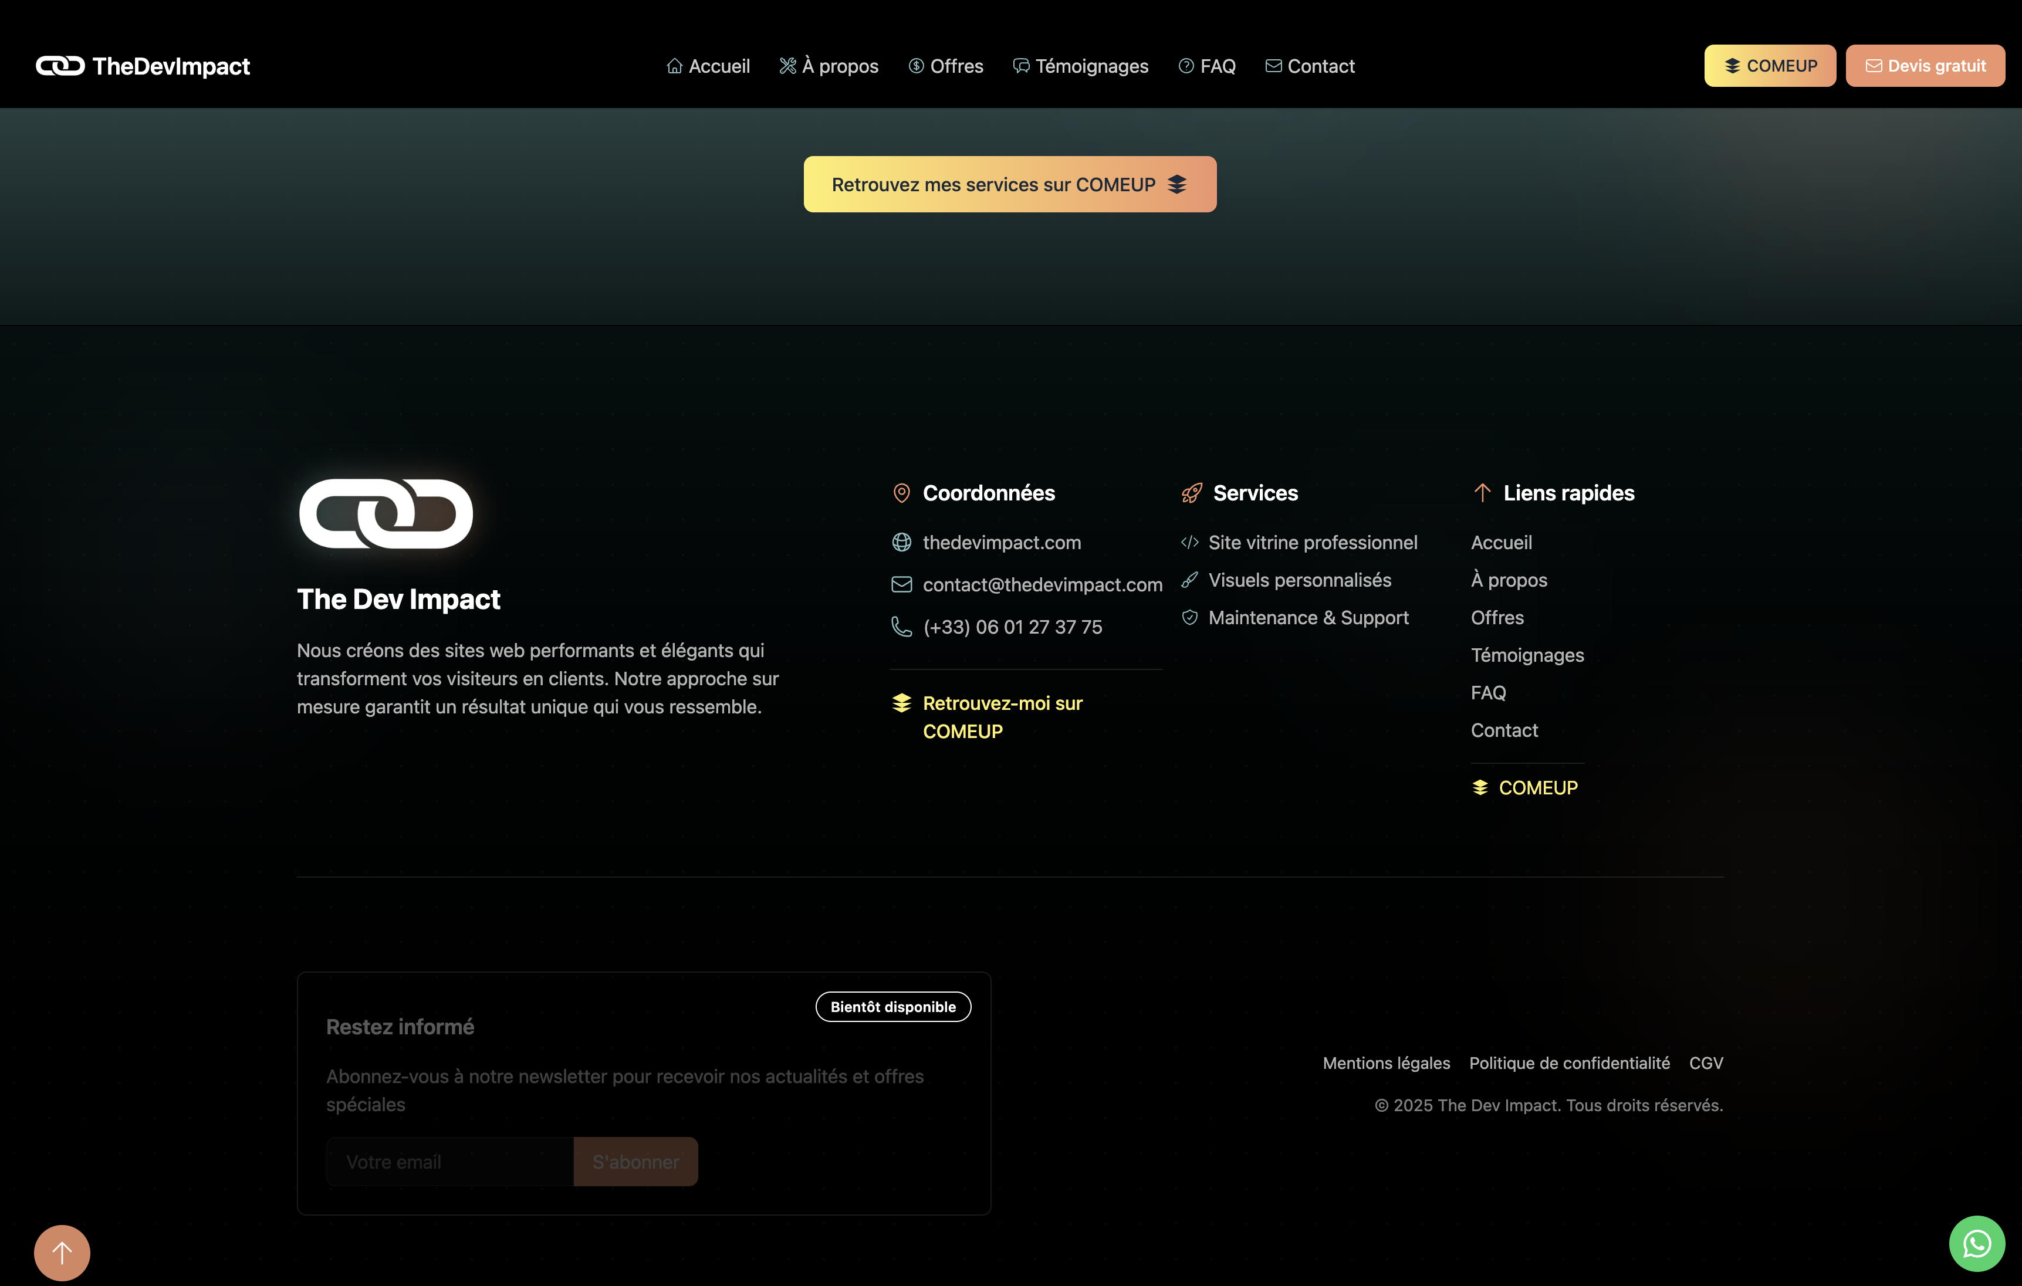The image size is (2022, 1286).
Task: Open Mentions légales legal link
Action: pyautogui.click(x=1387, y=1062)
